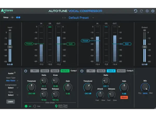
Task: Select single compressor setup icon
Action: pos(12,17)
